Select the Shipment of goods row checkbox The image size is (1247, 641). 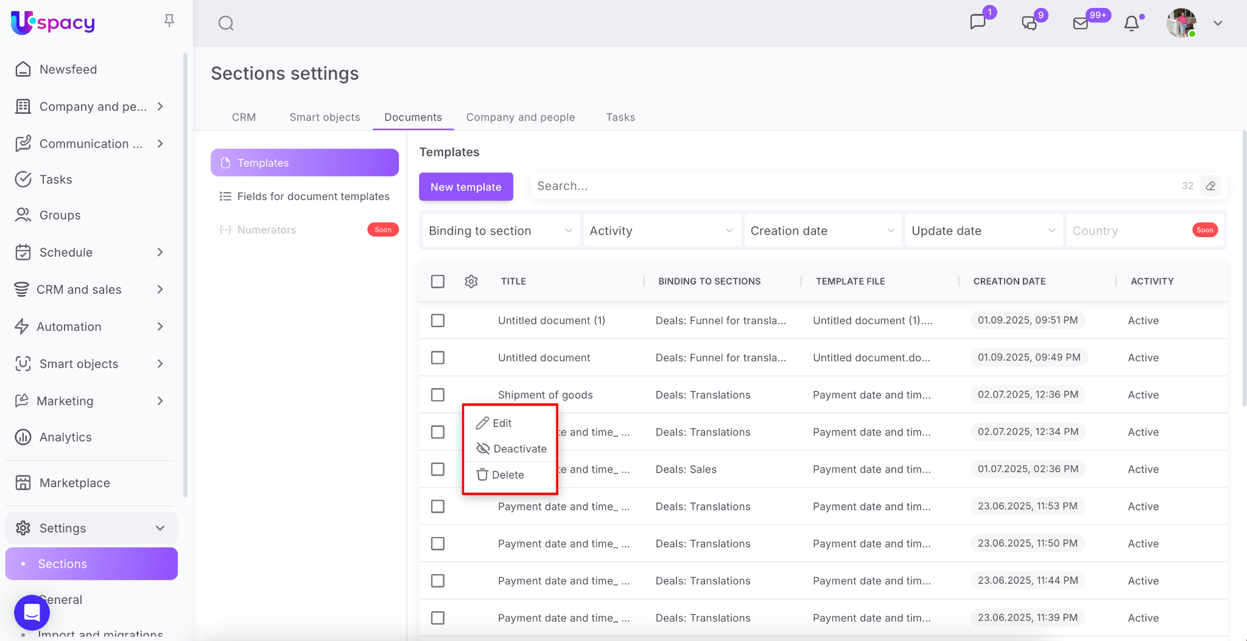[x=438, y=395]
